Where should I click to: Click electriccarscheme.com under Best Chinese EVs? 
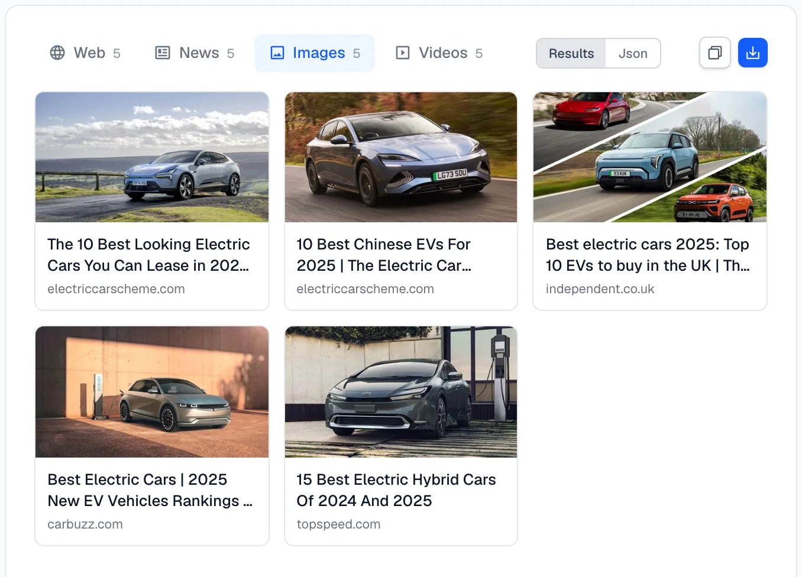pos(365,289)
